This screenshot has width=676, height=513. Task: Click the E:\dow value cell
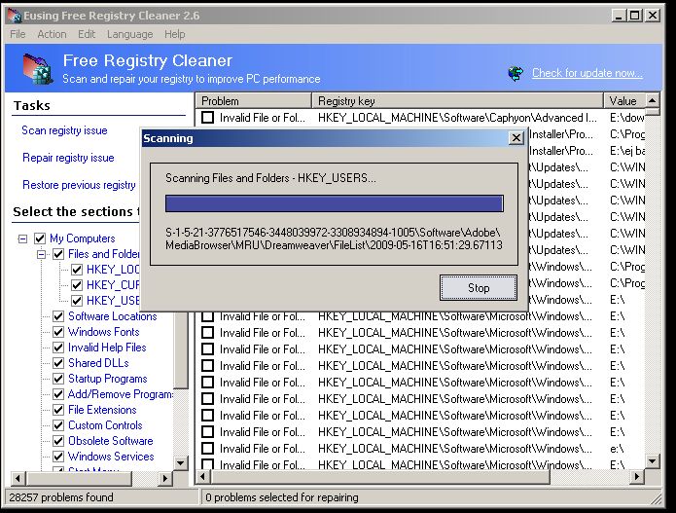pos(626,118)
